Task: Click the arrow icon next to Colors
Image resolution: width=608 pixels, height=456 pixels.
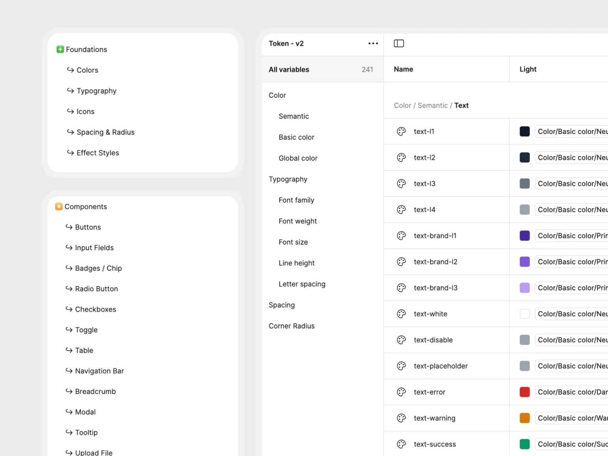Action: click(70, 70)
